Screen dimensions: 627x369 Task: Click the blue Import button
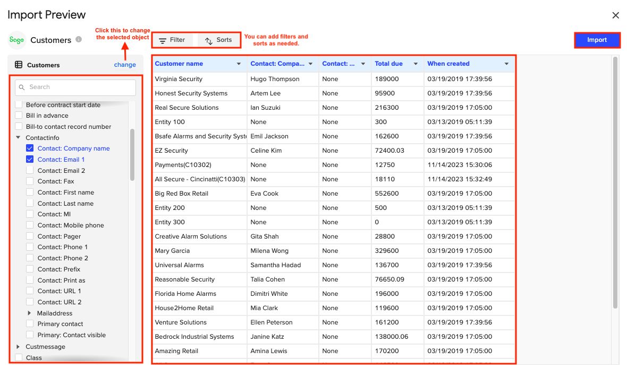pos(597,40)
